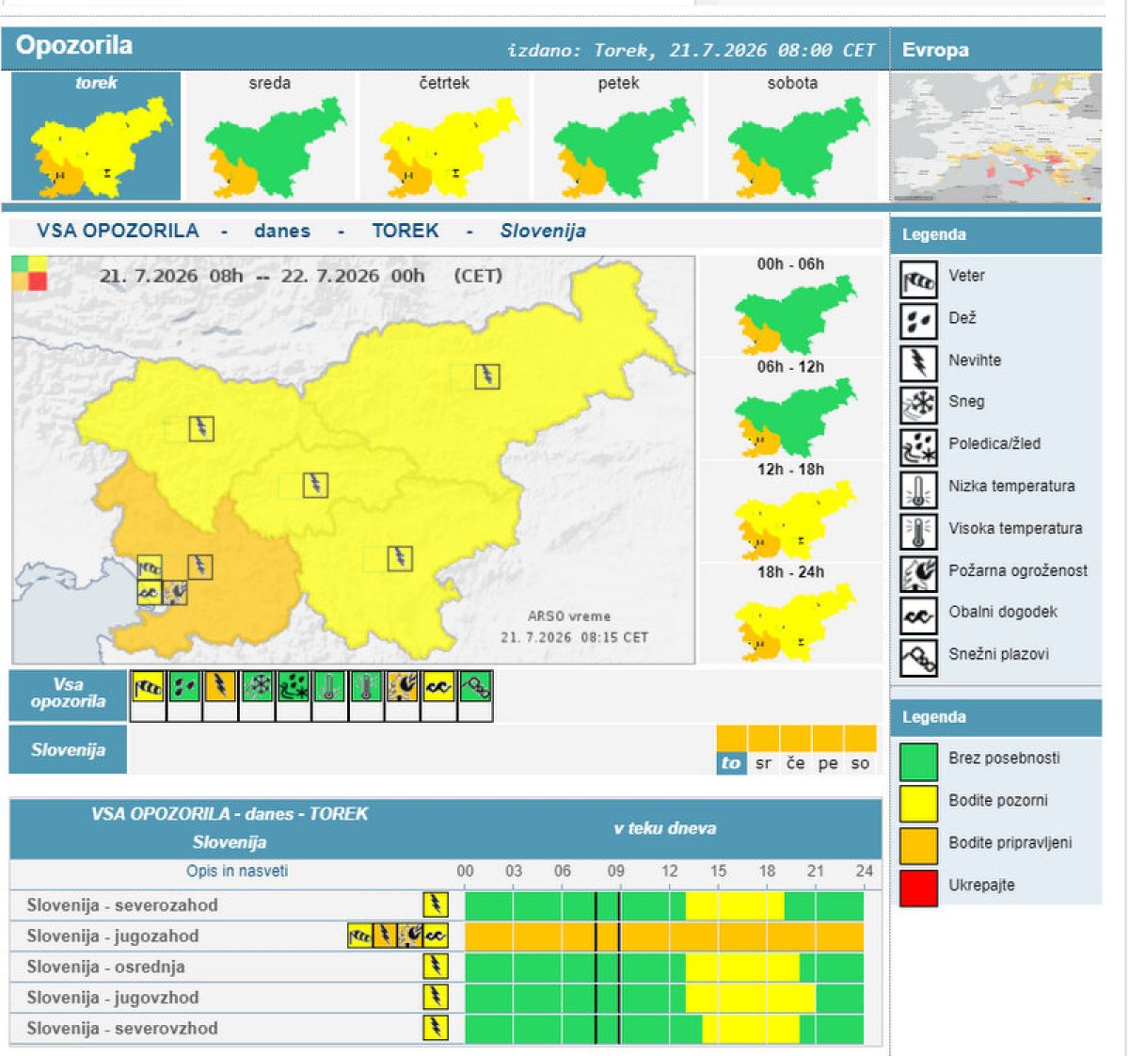Click the Vsa opozorila button
This screenshot has height=1056, width=1129.
coord(68,694)
